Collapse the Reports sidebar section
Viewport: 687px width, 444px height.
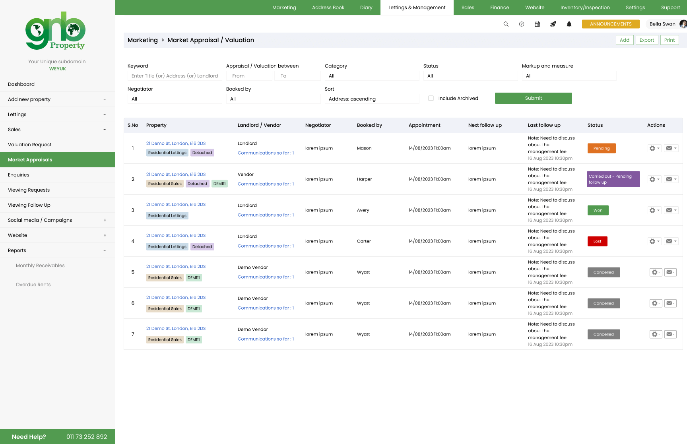pyautogui.click(x=105, y=250)
